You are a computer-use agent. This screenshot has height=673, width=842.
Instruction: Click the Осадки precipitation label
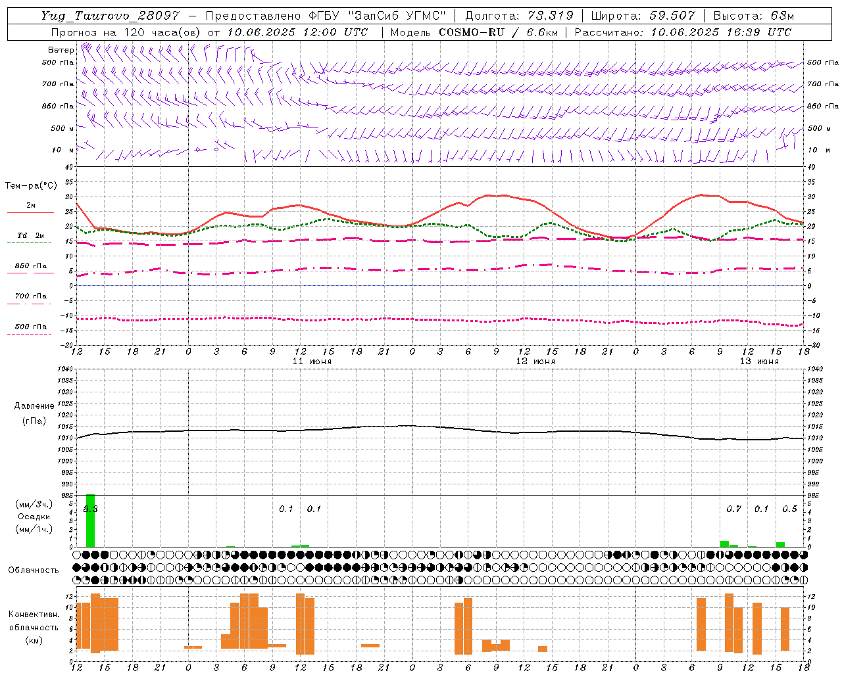pos(34,517)
